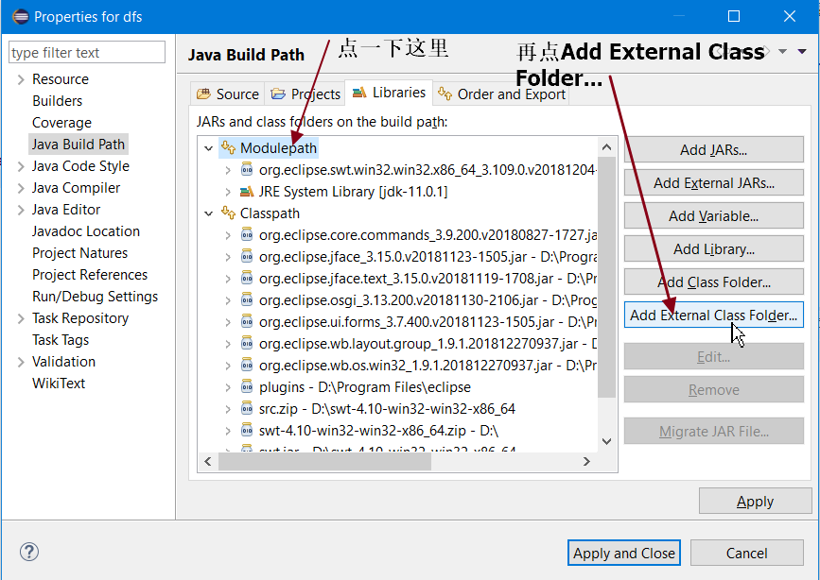Expand the src.zip entry
The height and width of the screenshot is (580, 820).
228,409
